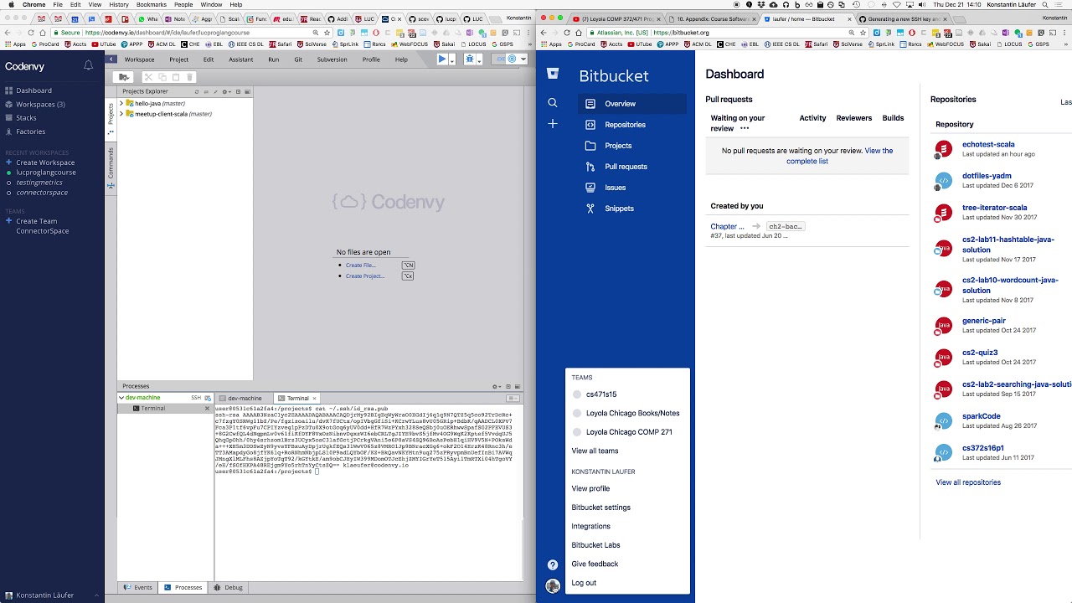
Task: Open the Waiting on your review more options
Action: pos(745,129)
